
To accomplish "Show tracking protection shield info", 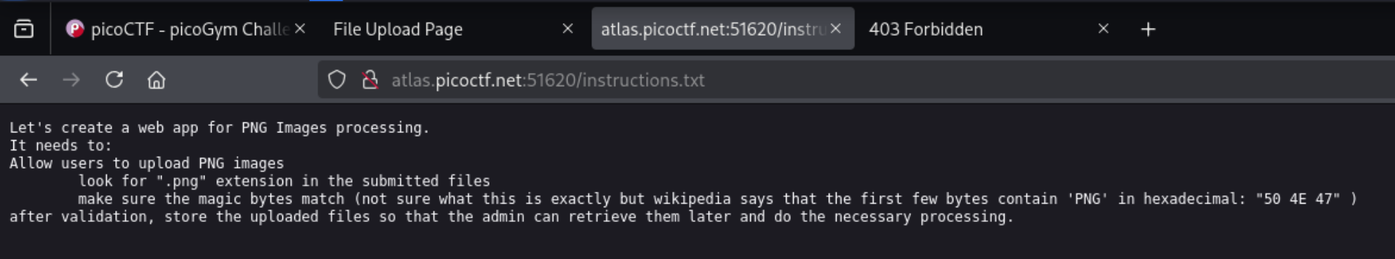I will (x=337, y=80).
